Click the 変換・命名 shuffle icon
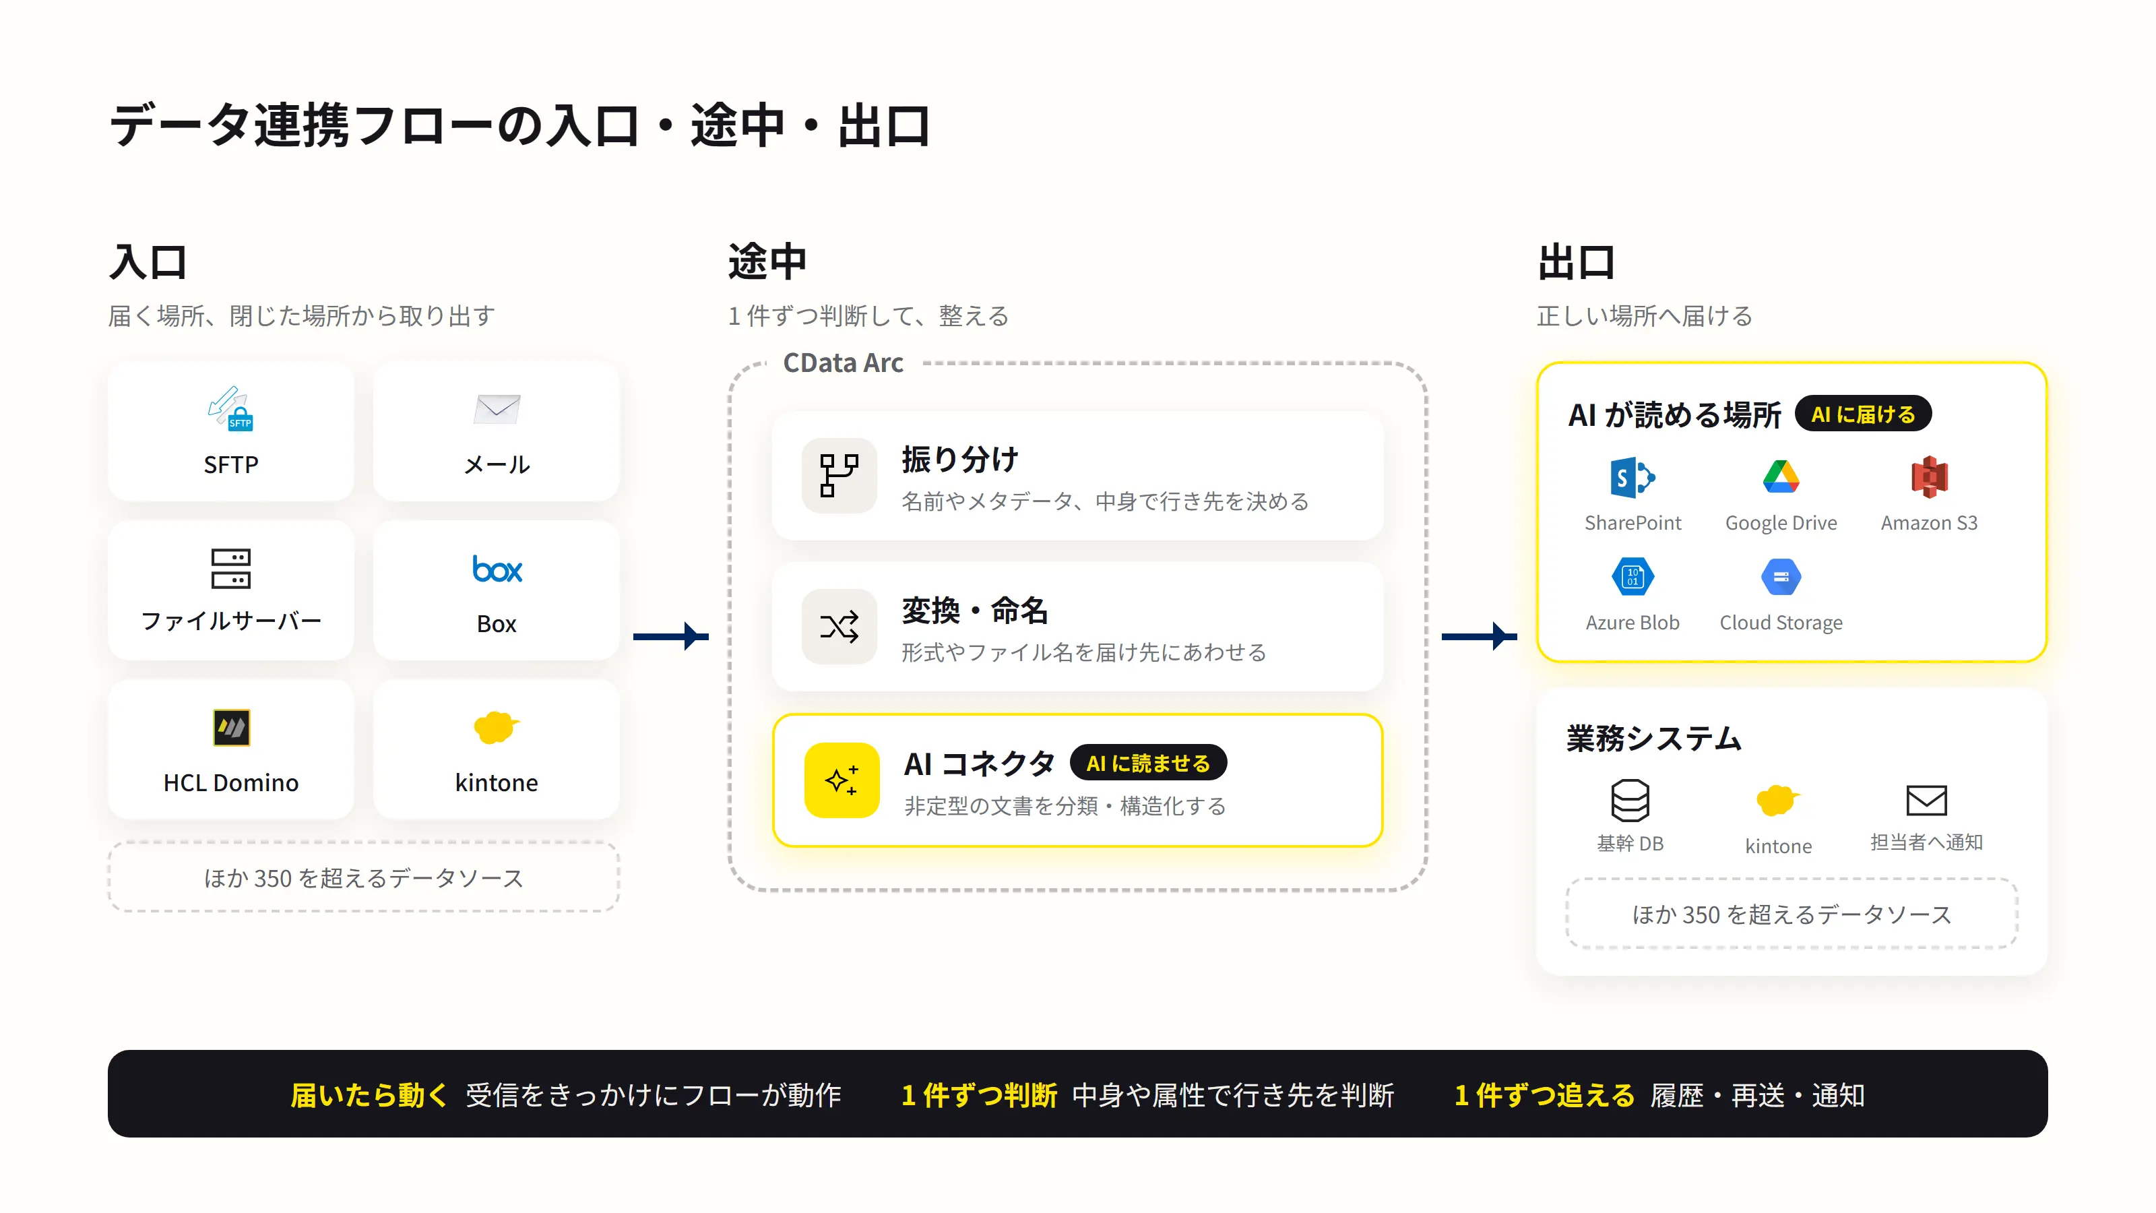 [x=839, y=626]
